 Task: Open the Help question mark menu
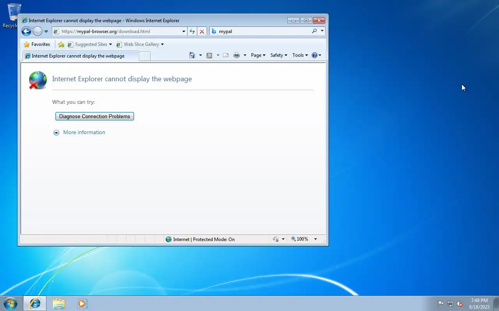[x=316, y=55]
